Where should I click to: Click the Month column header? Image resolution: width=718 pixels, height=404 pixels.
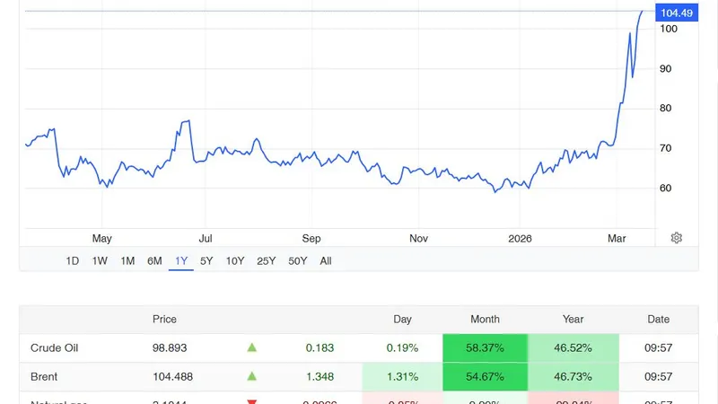[x=485, y=320]
